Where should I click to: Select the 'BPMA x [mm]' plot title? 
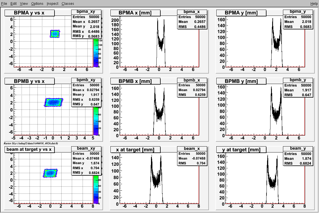click(135, 13)
